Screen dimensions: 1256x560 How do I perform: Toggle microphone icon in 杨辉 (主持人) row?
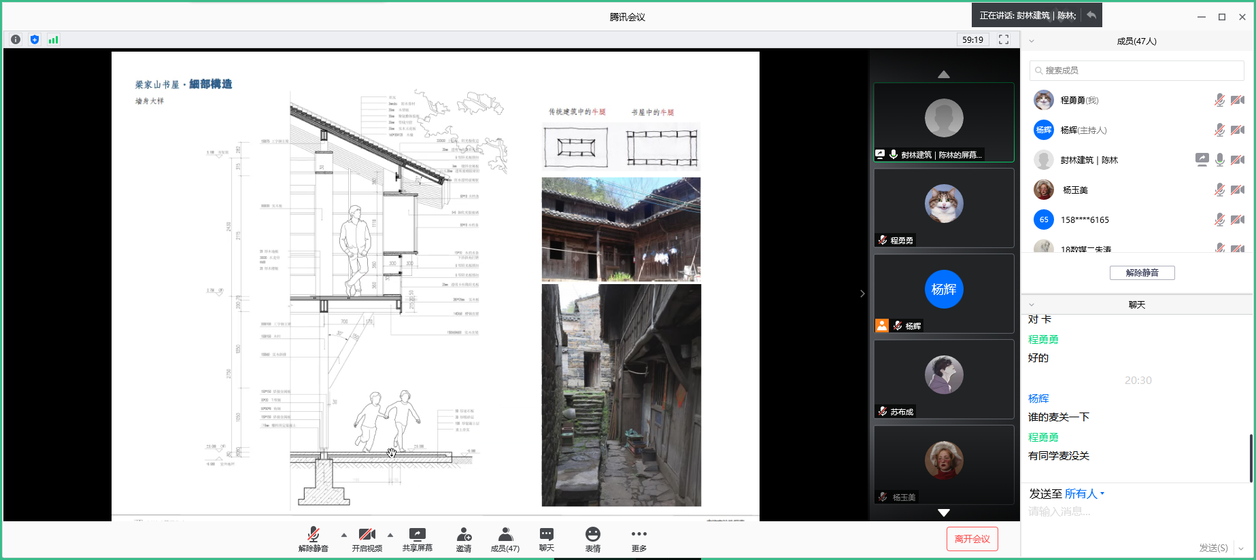click(x=1220, y=130)
